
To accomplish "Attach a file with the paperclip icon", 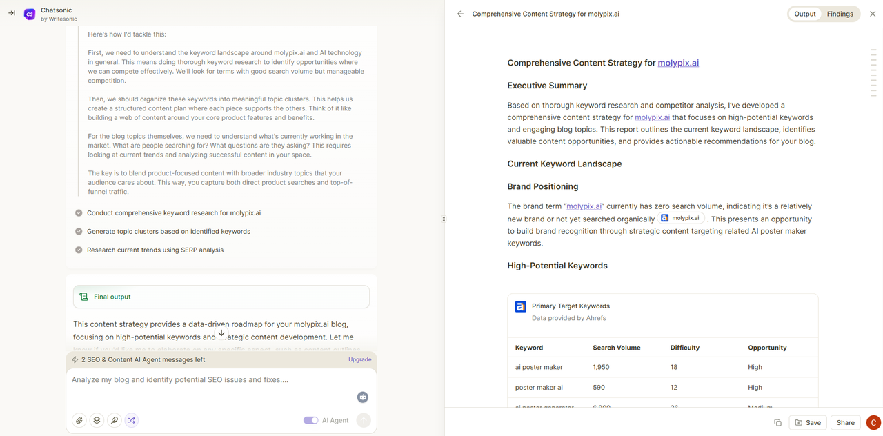I will coord(79,420).
